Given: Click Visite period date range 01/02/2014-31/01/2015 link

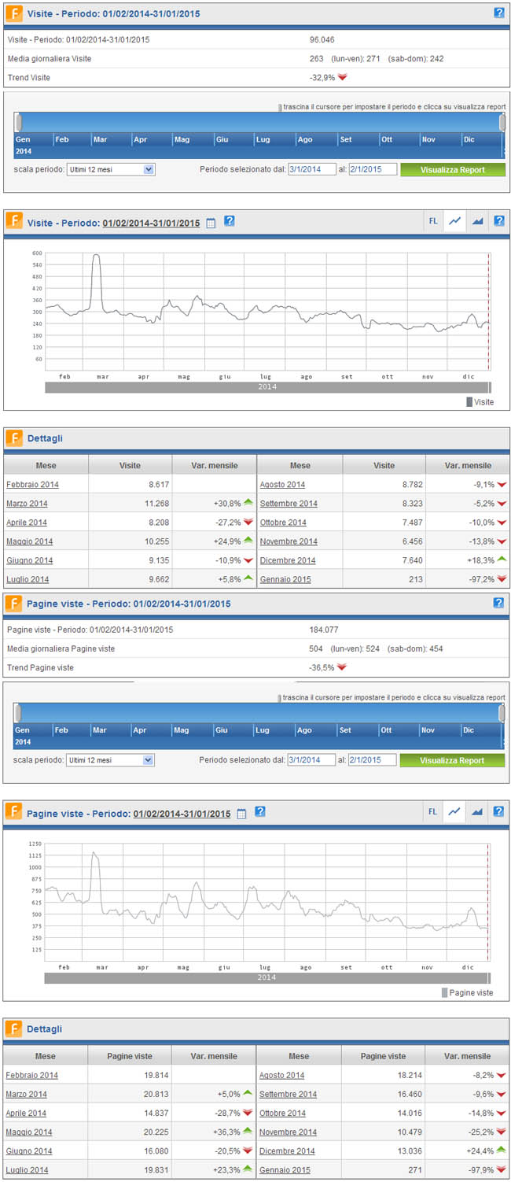Looking at the screenshot, I should tap(151, 223).
